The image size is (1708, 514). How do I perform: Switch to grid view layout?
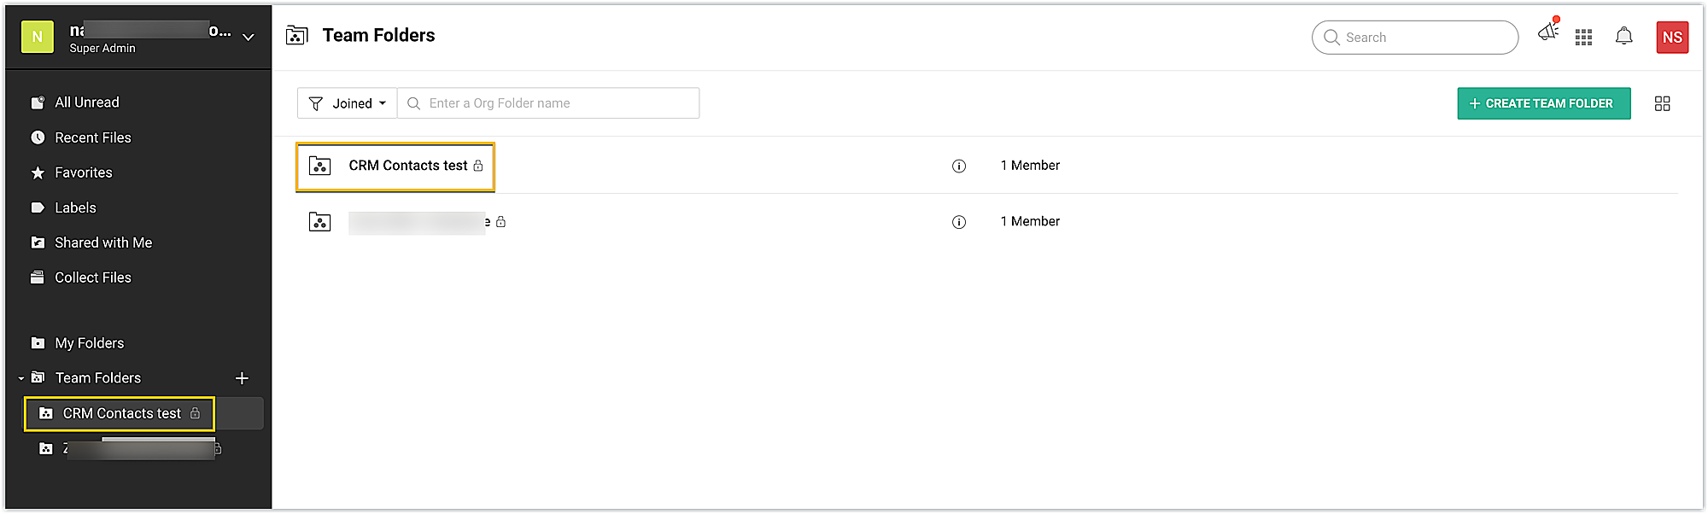1662,103
